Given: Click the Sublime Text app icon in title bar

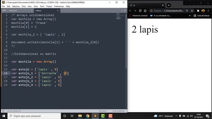Looking at the screenshot, I should (x=3, y=2).
